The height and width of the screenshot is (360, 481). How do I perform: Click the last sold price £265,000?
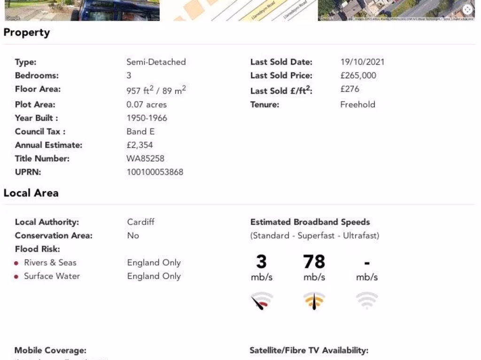click(x=358, y=75)
